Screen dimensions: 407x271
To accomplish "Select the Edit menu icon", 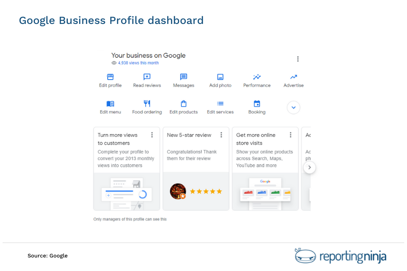I will 110,104.
